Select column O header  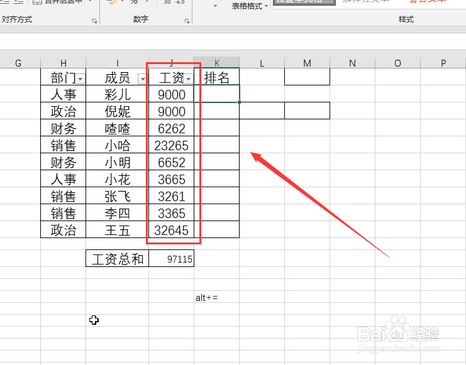click(397, 63)
